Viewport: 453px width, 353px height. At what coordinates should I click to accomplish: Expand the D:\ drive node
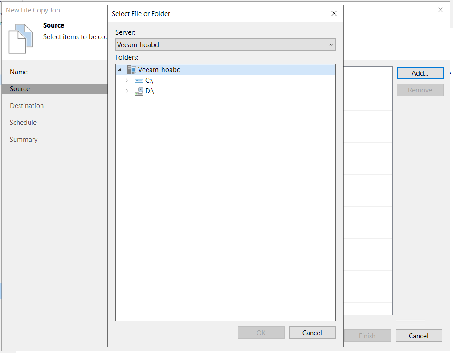(x=127, y=91)
